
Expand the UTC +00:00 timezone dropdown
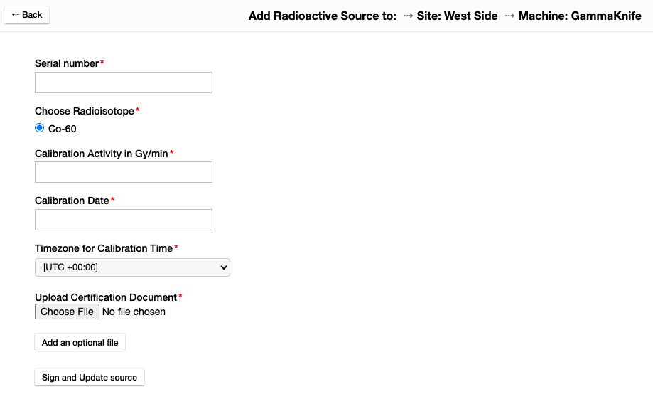[132, 267]
